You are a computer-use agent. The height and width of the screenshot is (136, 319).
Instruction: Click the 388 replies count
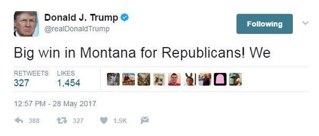click(x=34, y=121)
